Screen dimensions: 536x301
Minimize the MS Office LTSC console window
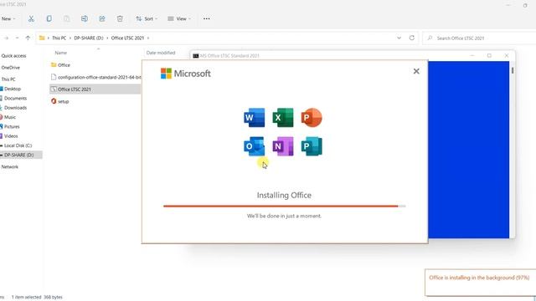pos(472,56)
